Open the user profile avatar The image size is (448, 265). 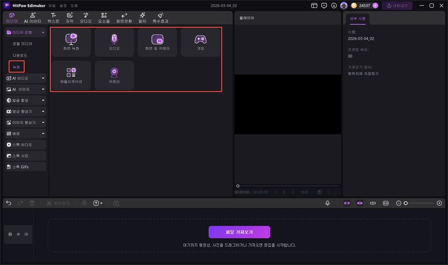tap(344, 6)
